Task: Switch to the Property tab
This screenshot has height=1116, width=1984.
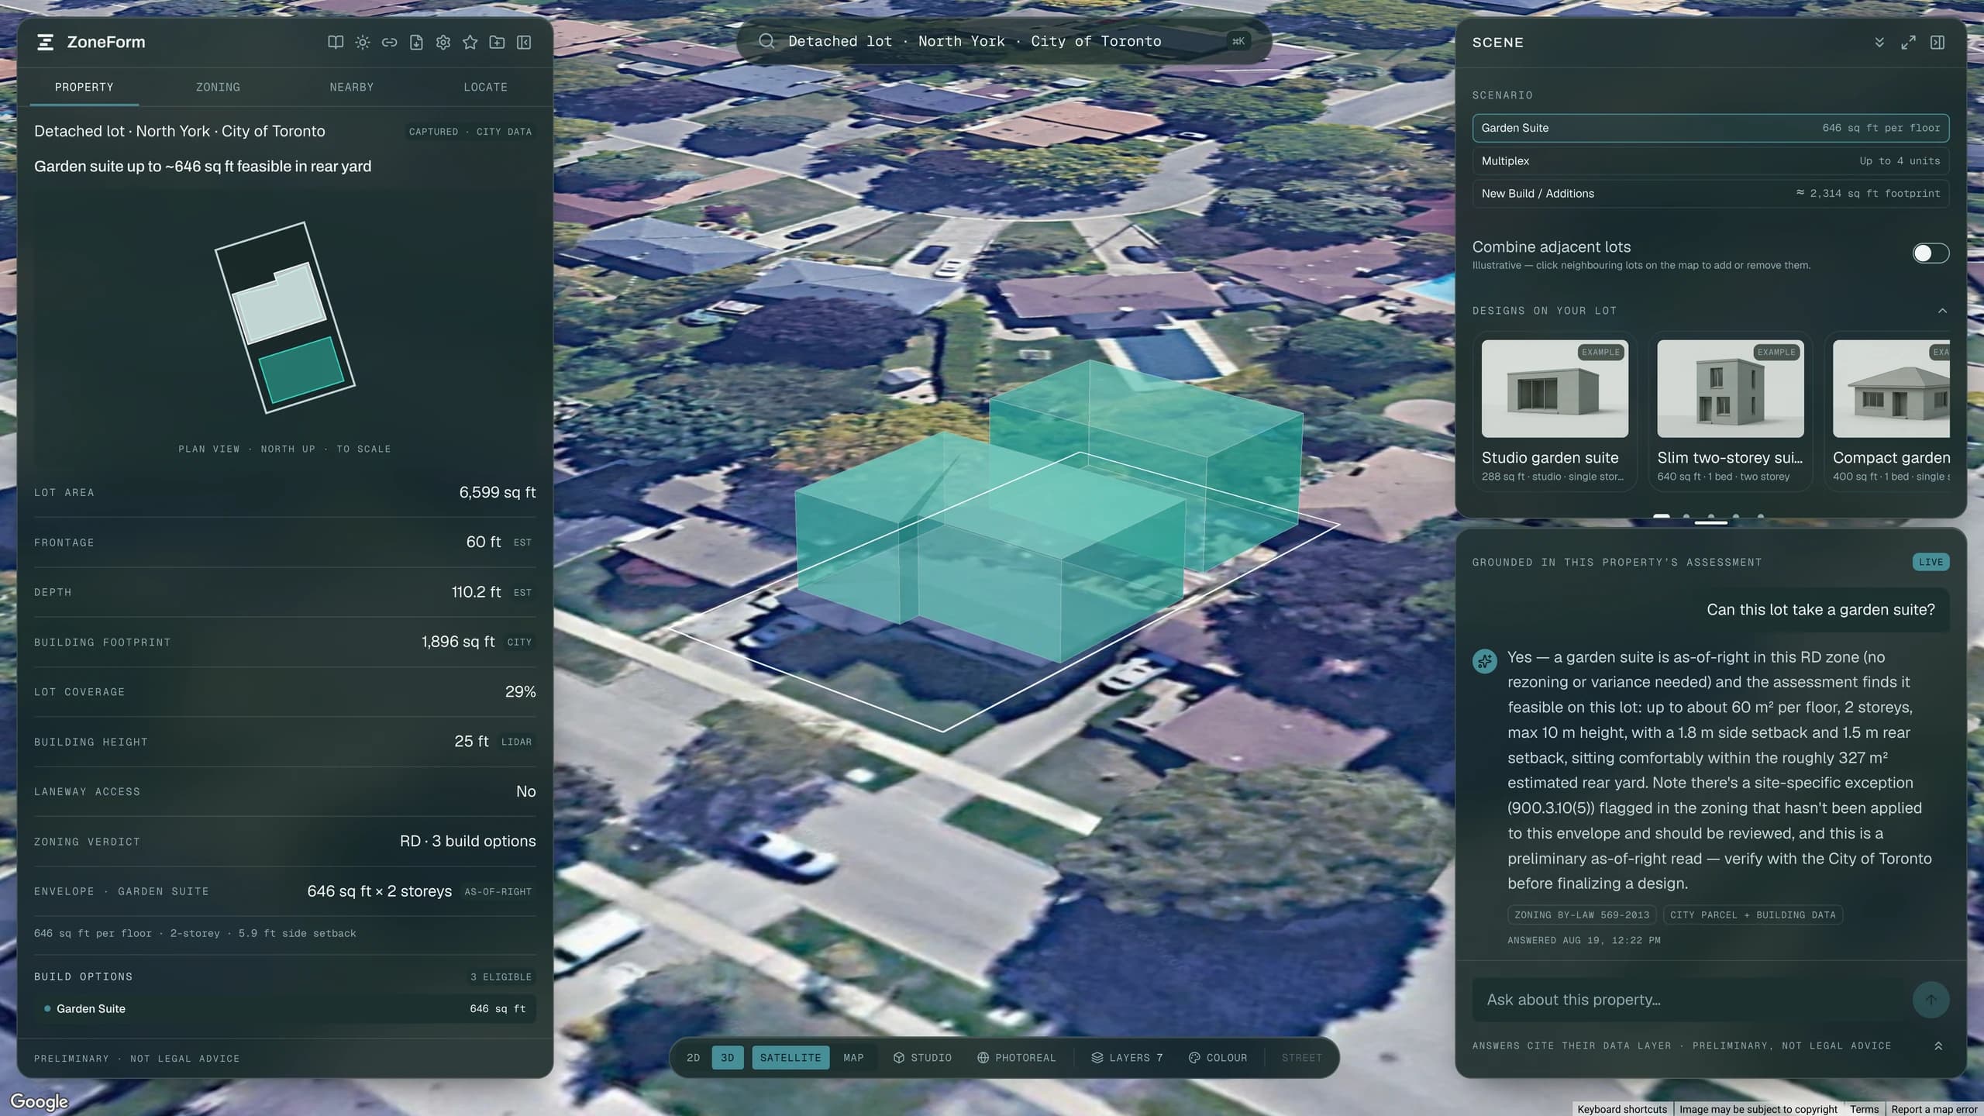Action: (84, 87)
